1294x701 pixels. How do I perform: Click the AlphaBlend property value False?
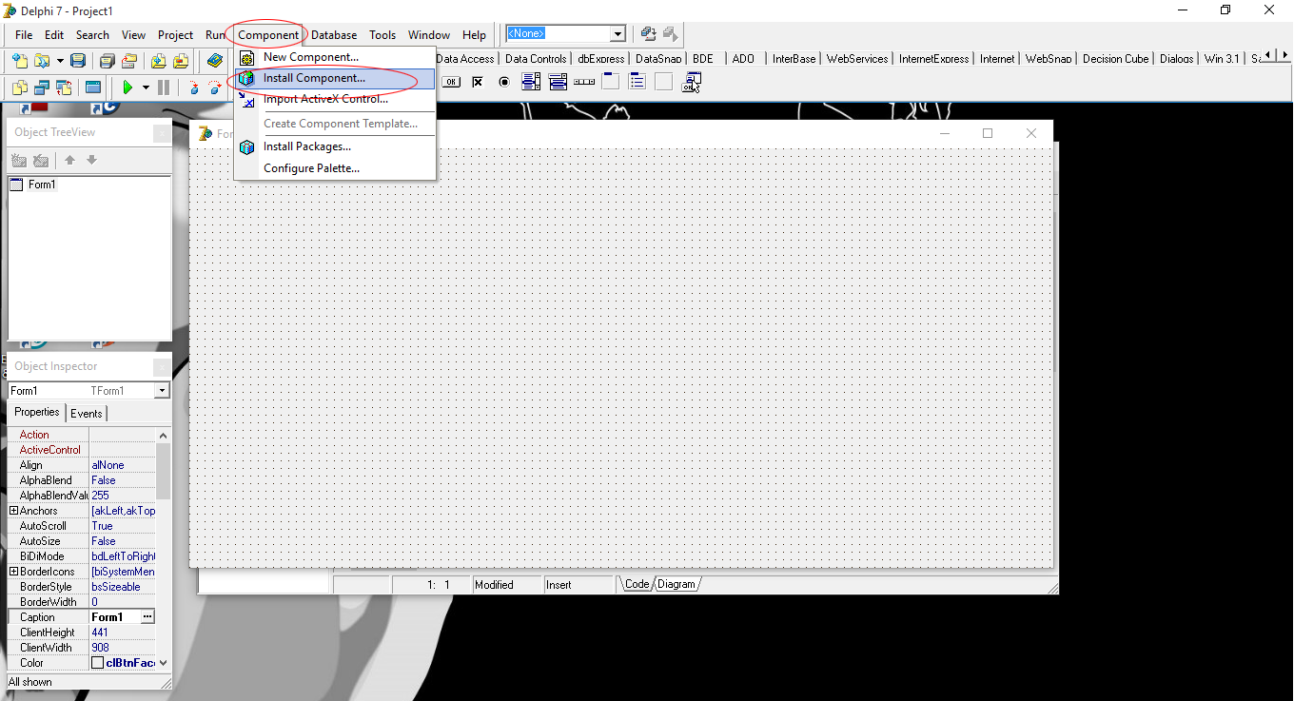point(123,480)
